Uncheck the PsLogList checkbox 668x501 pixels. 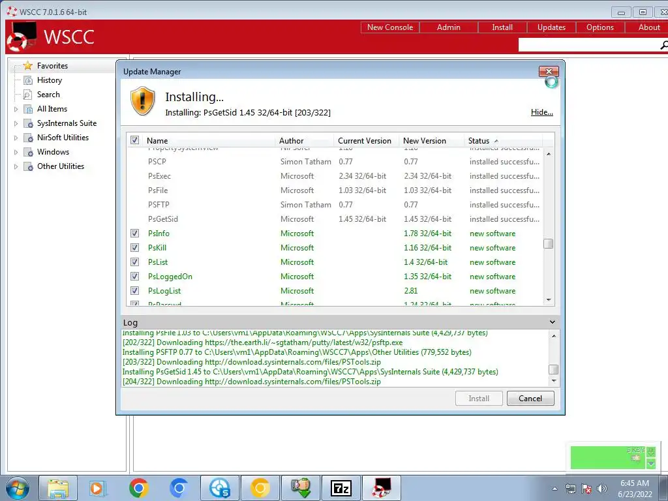coord(134,290)
